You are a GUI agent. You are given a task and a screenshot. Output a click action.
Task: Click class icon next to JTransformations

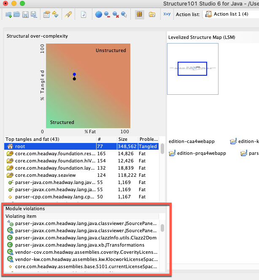tap(10, 245)
